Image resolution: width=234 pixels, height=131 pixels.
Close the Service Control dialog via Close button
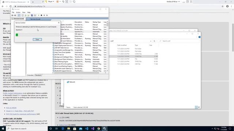pos(37,40)
